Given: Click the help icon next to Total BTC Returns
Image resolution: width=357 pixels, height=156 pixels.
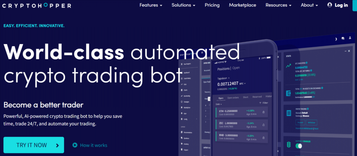Looking at the screenshot, I should pyautogui.click(x=311, y=71).
